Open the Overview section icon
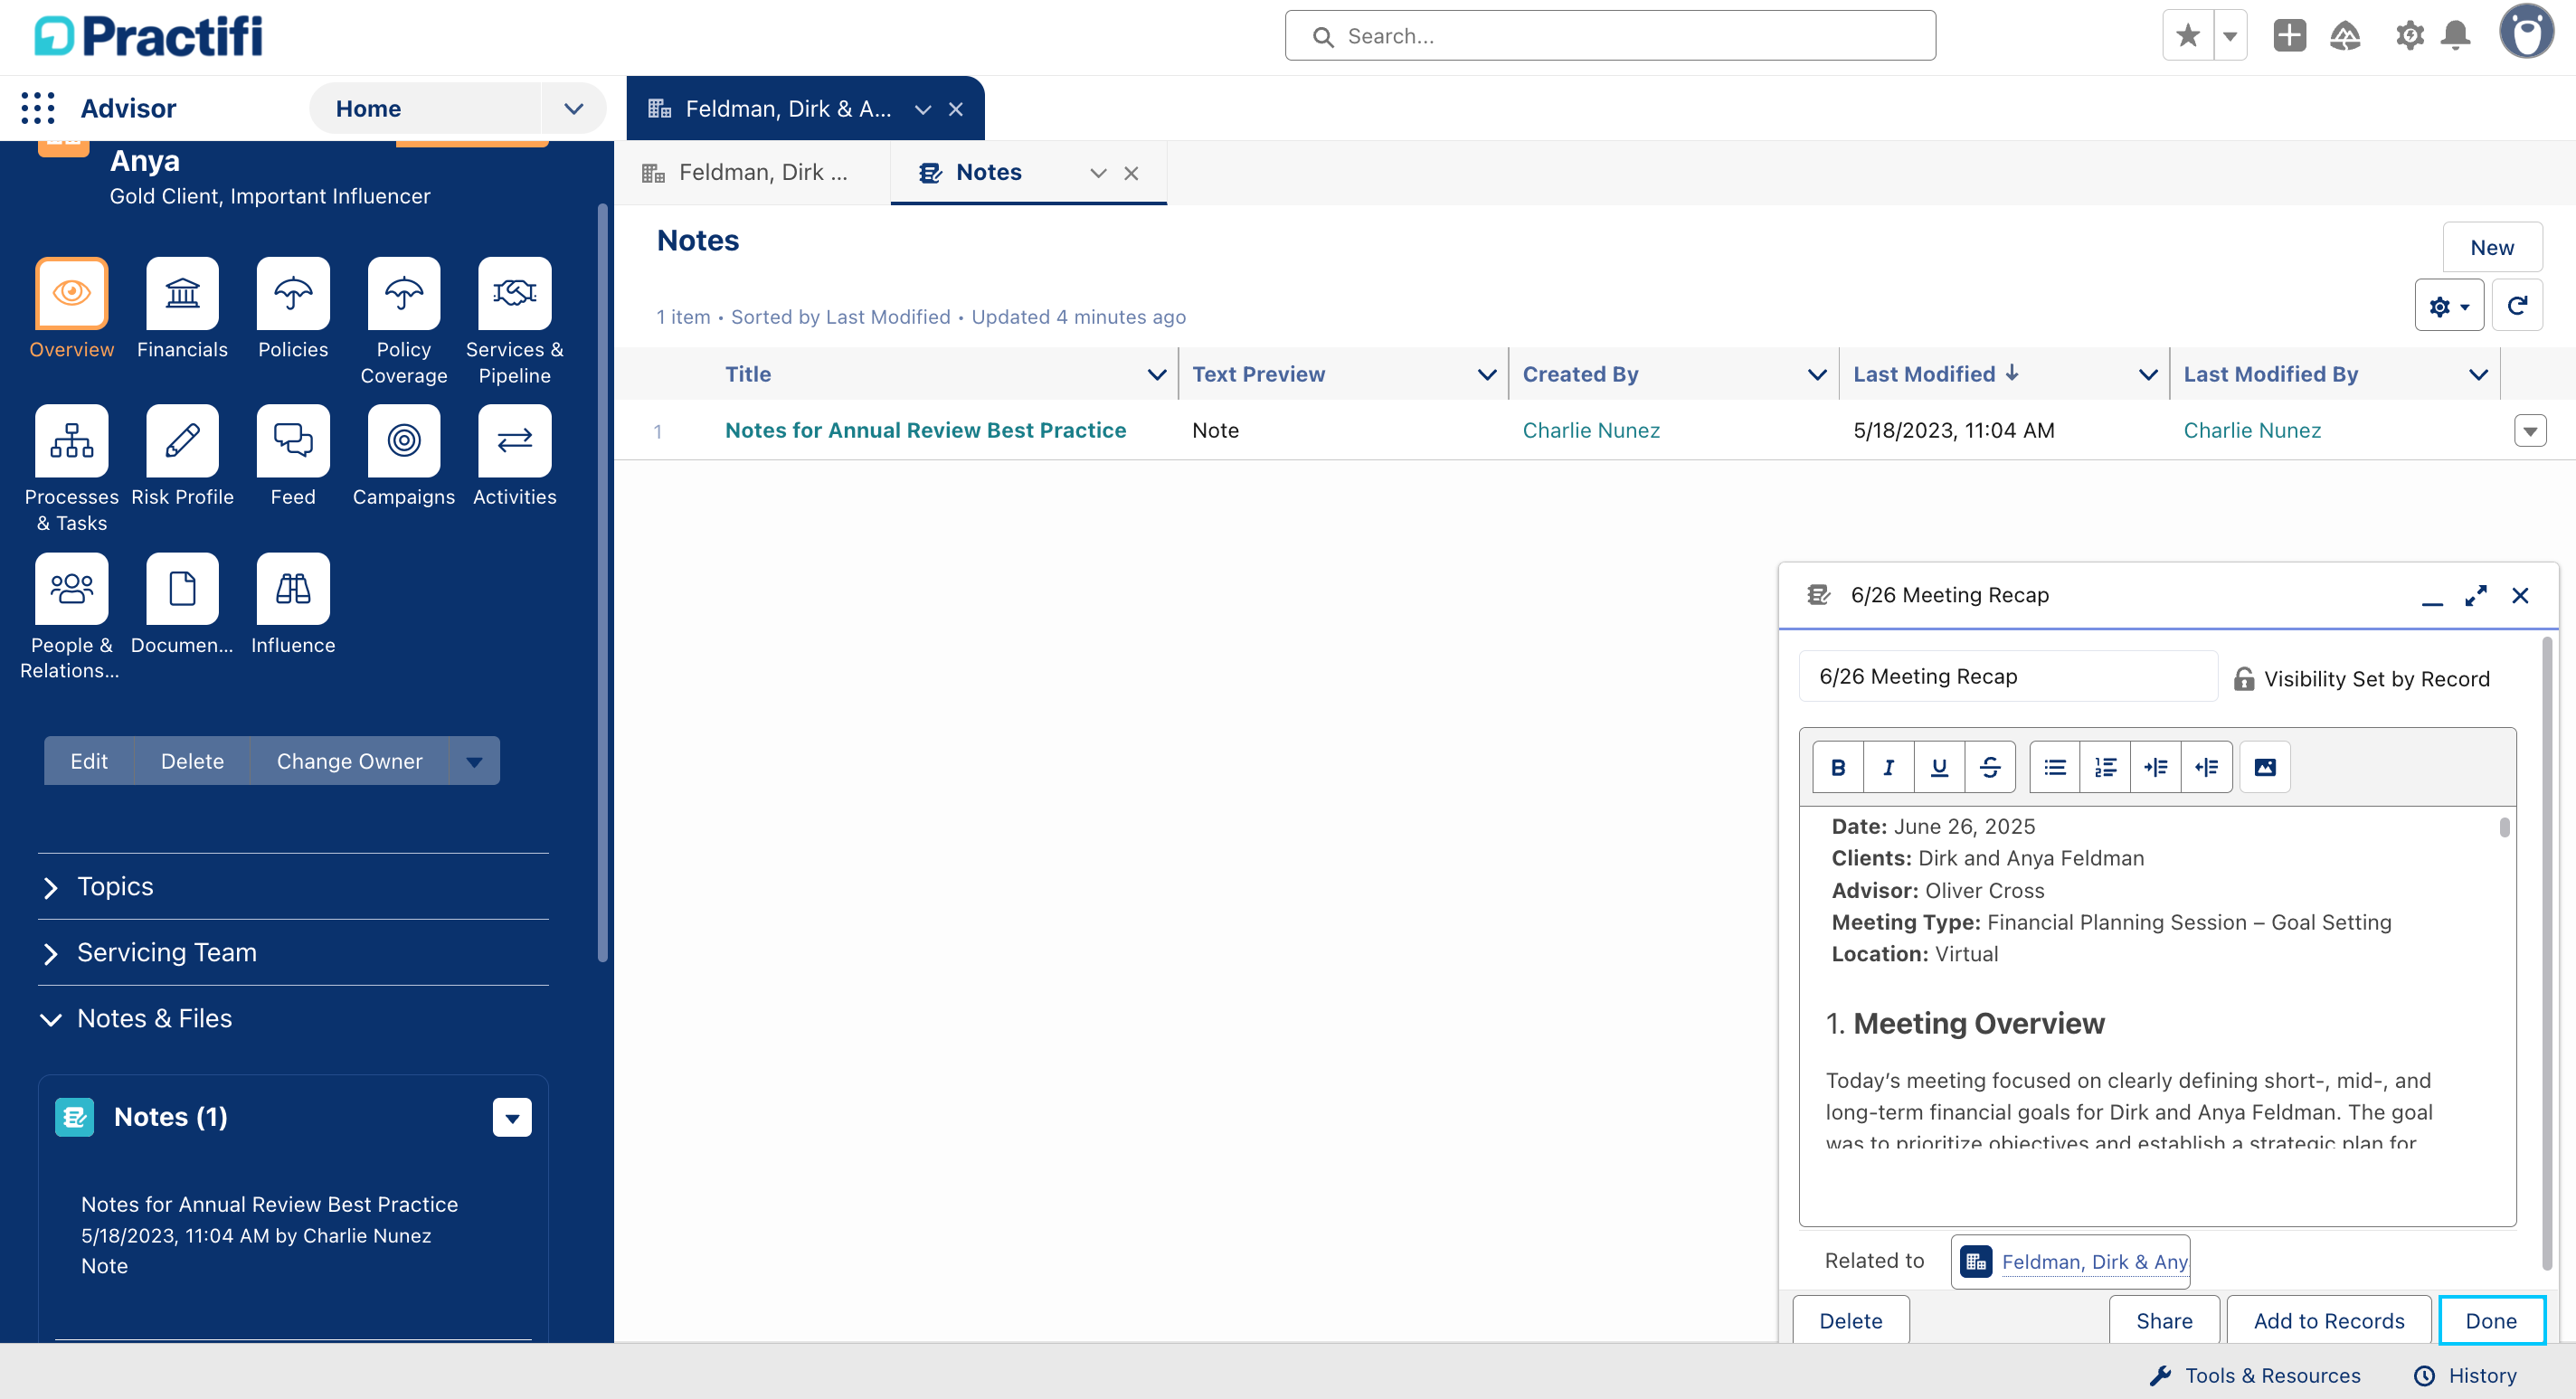The image size is (2576, 1399). coord(72,293)
